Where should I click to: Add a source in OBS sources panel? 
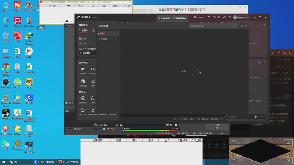(x=96, y=129)
